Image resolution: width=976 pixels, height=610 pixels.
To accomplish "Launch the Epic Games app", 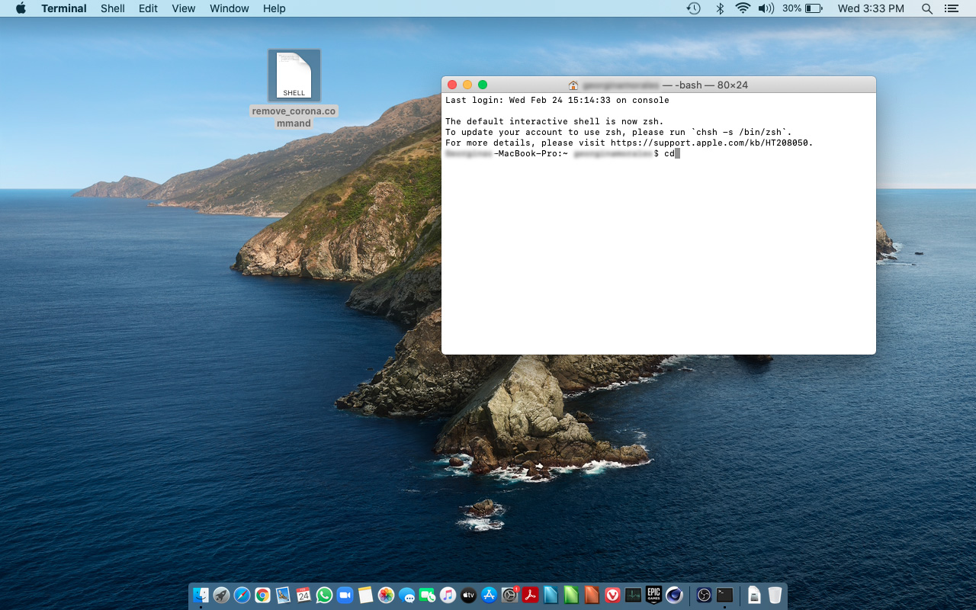I will [653, 595].
